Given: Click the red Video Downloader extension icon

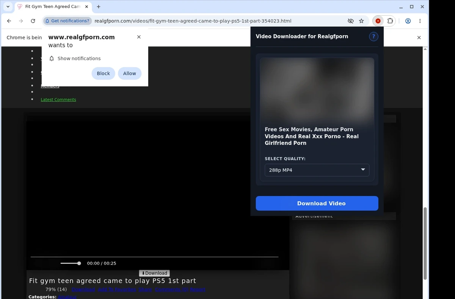Looking at the screenshot, I should 378,21.
